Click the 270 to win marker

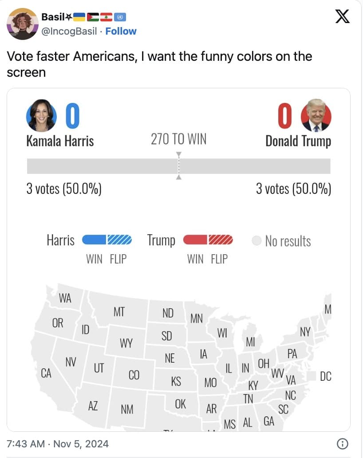pyautogui.click(x=179, y=166)
